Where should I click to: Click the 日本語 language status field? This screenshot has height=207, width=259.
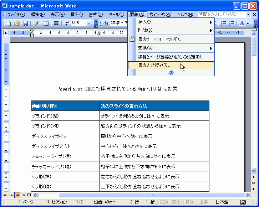point(222,202)
